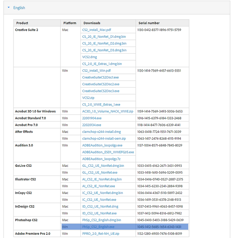Download AI_CS2_IE_NonRet.dmg.bin
This screenshot has width=233, height=238.
[102, 179]
